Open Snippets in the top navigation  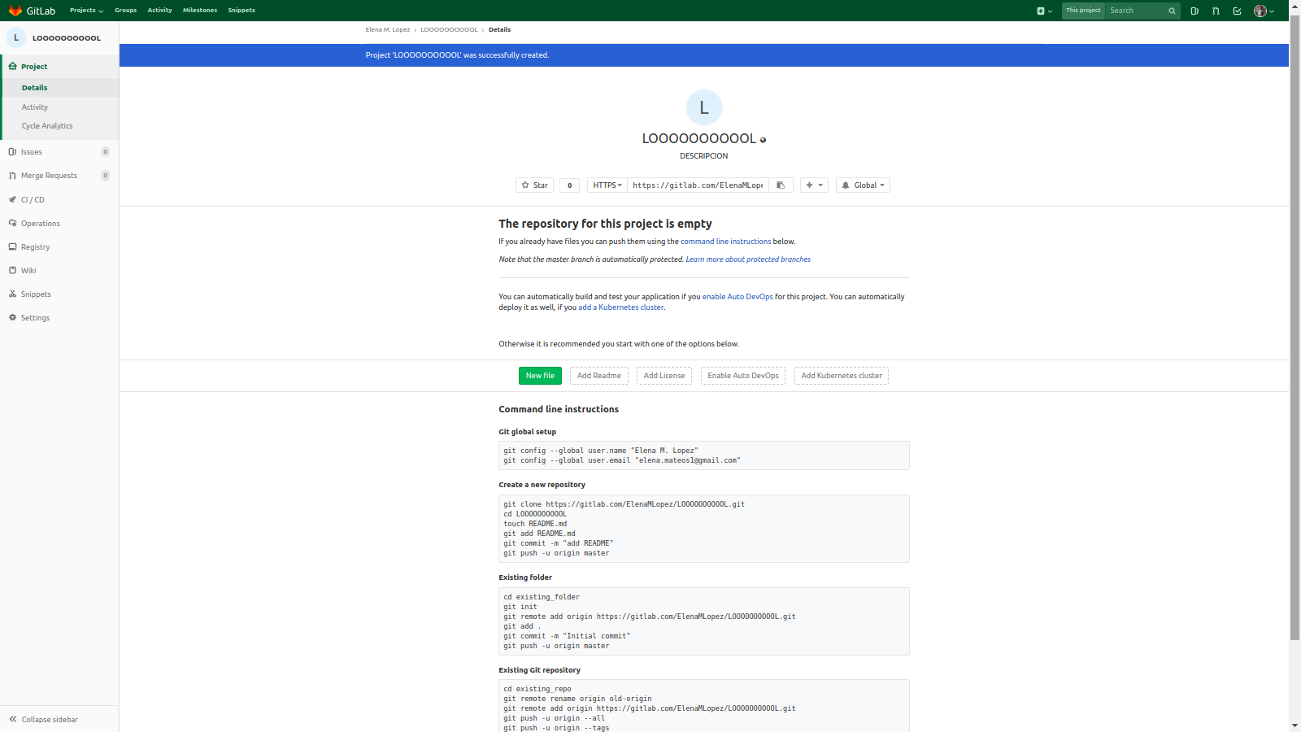point(241,11)
